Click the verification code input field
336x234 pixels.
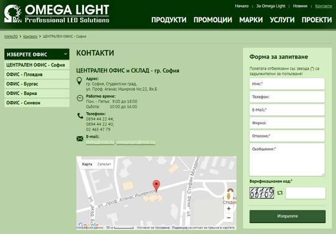pyautogui.click(x=306, y=193)
